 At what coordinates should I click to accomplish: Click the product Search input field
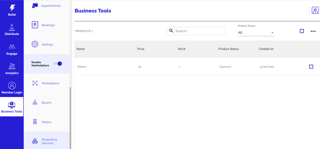[198, 31]
